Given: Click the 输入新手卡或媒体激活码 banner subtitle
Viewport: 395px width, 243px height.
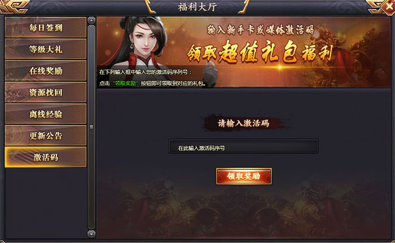Looking at the screenshot, I should pos(261,30).
